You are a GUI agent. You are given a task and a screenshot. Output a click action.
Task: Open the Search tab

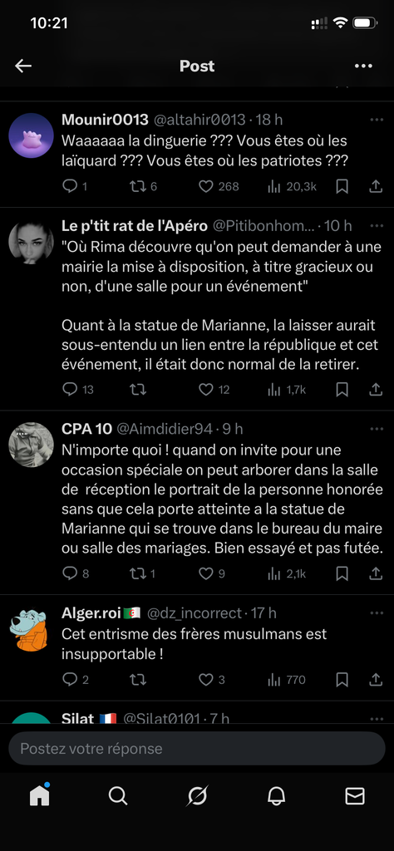pos(118,795)
